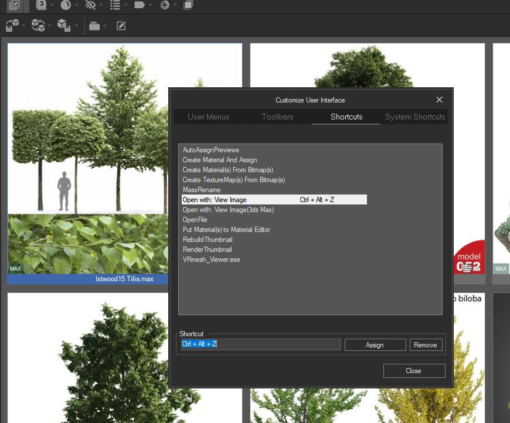Click the folder icon in second toolbar
The image size is (510, 423).
click(94, 26)
